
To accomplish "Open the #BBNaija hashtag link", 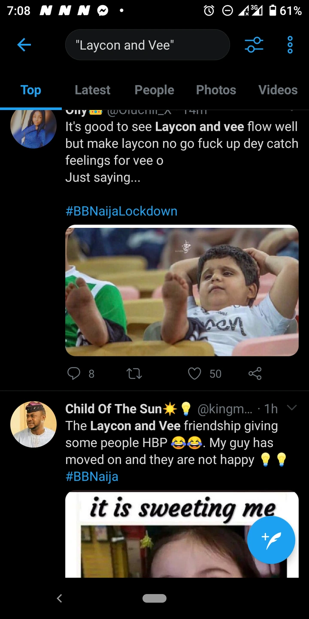I will pos(92,476).
